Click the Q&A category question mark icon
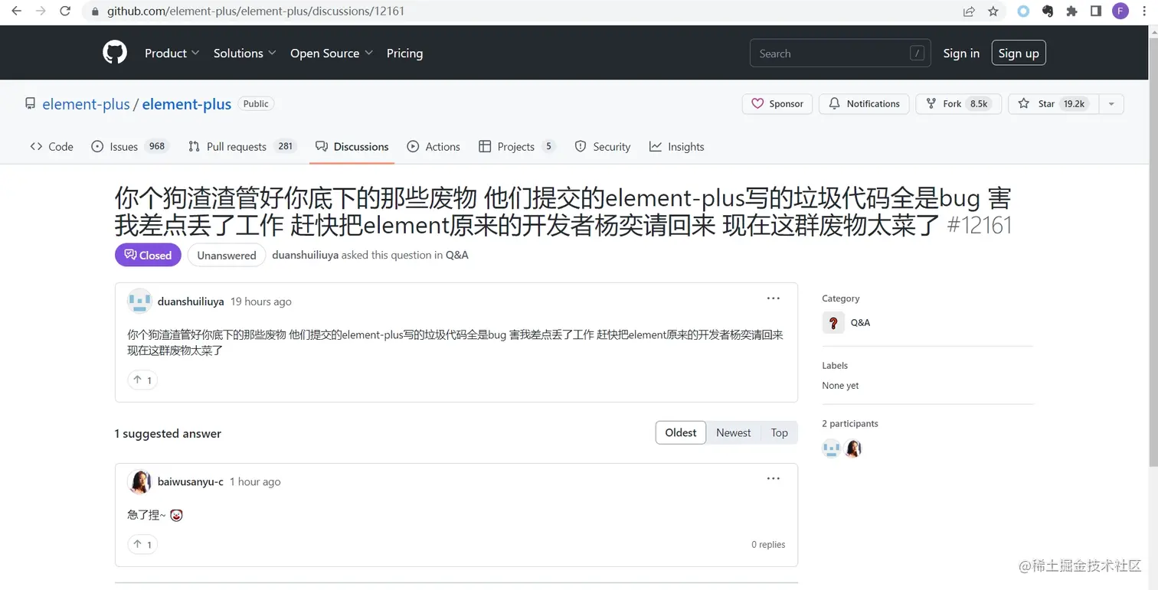Image resolution: width=1158 pixels, height=590 pixels. tap(833, 323)
